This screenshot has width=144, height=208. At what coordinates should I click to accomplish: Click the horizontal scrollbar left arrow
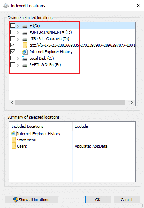12,102
